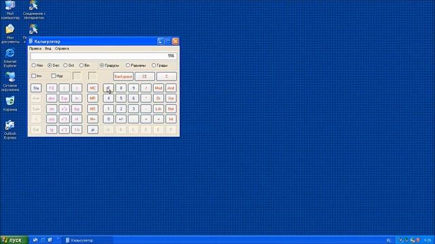Click the calculator display field showing 556
This screenshot has height=244, width=435.
tap(103, 56)
